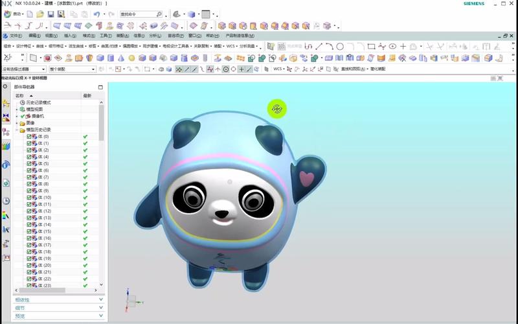518x324 pixels.
Task: Open the 编辑(E) menu
Action: pos(34,36)
